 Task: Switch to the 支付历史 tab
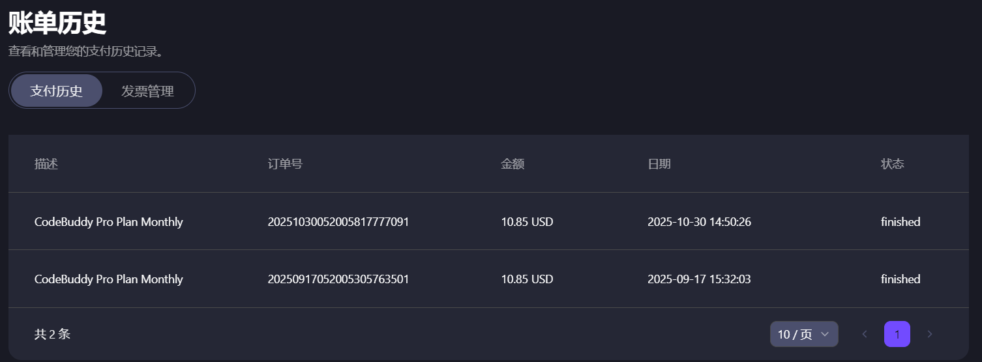[57, 90]
